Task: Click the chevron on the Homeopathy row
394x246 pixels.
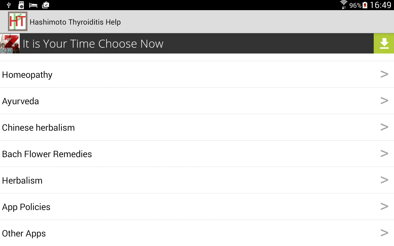Action: click(x=384, y=74)
